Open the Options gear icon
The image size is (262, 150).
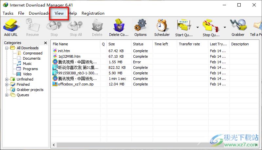pyautogui.click(x=140, y=25)
